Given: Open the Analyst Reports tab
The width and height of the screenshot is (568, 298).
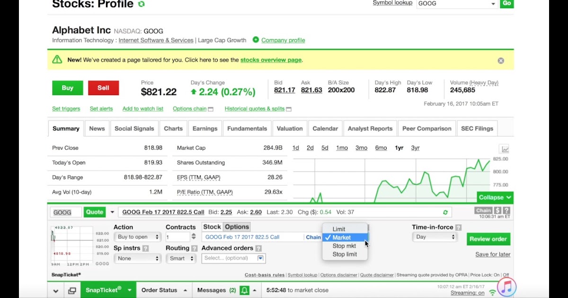Looking at the screenshot, I should (x=370, y=129).
